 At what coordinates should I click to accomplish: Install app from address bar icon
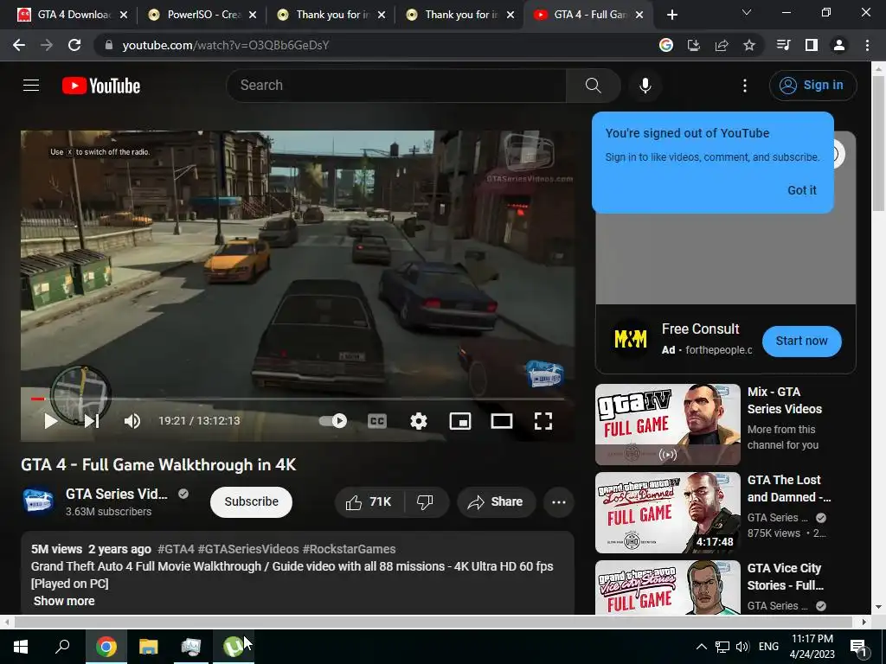point(693,45)
